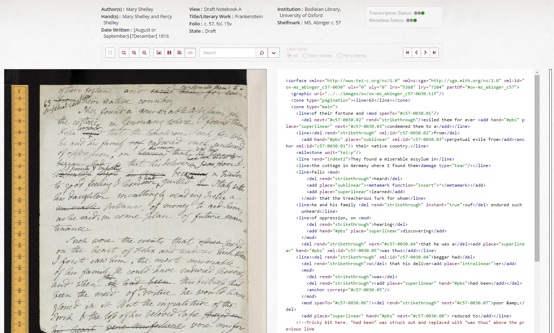Click the LIMIT VIEW label
The width and height of the screenshot is (554, 333).
[x=297, y=49]
